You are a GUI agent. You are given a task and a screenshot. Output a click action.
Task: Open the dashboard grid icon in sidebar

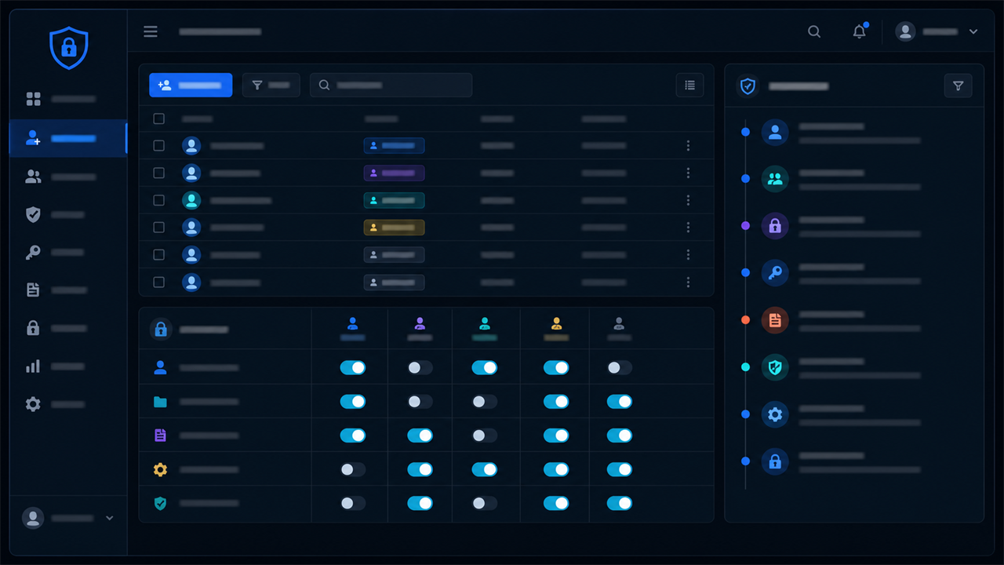coord(33,99)
